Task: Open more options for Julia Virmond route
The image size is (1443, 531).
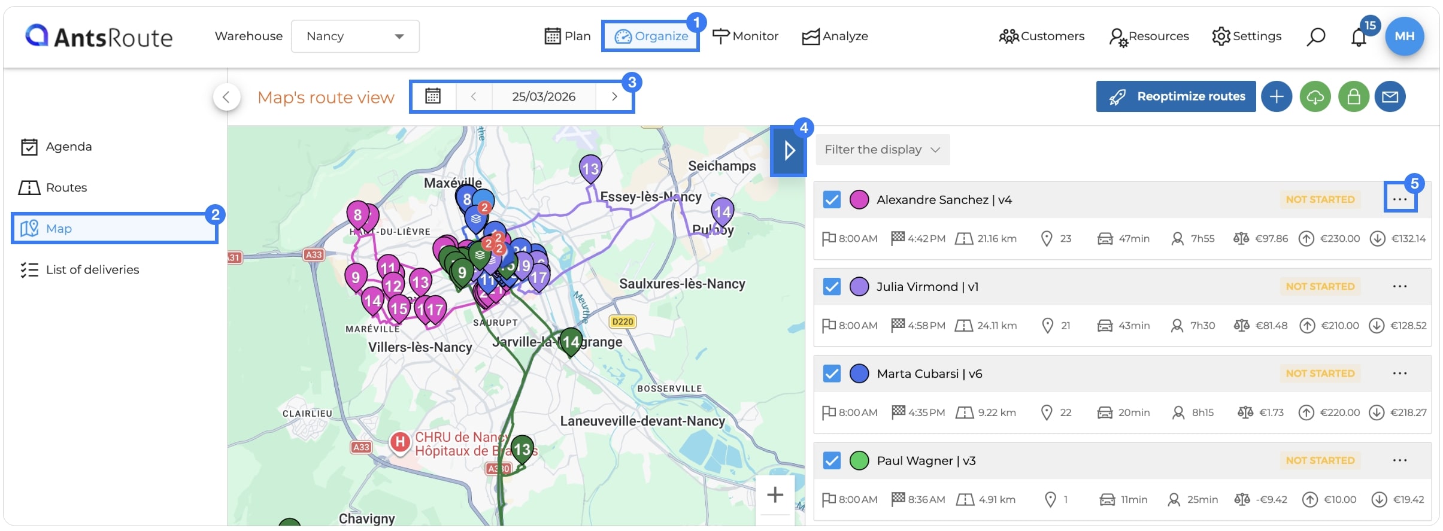Action: [x=1400, y=286]
